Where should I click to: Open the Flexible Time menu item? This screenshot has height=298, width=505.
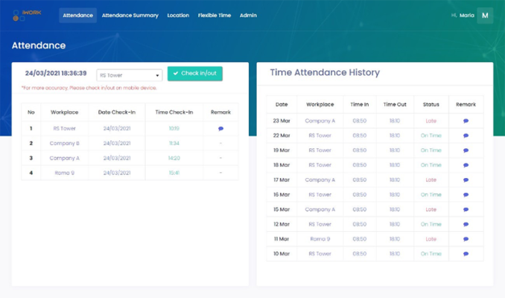(215, 15)
